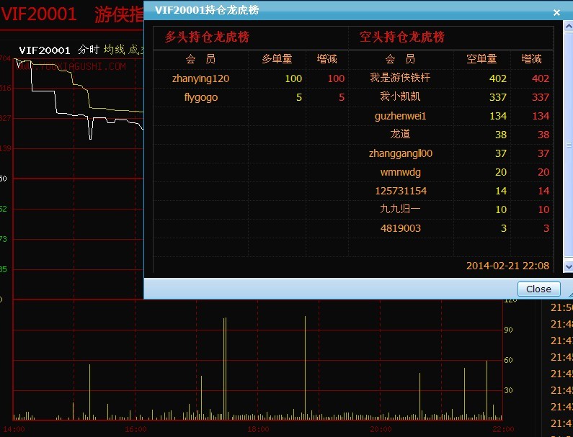Click the Close button in the dialog
Image resolution: width=573 pixels, height=437 pixels.
(x=538, y=289)
